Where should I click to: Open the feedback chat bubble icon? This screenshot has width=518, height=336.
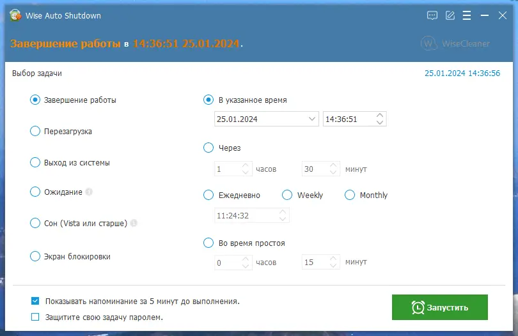[432, 15]
